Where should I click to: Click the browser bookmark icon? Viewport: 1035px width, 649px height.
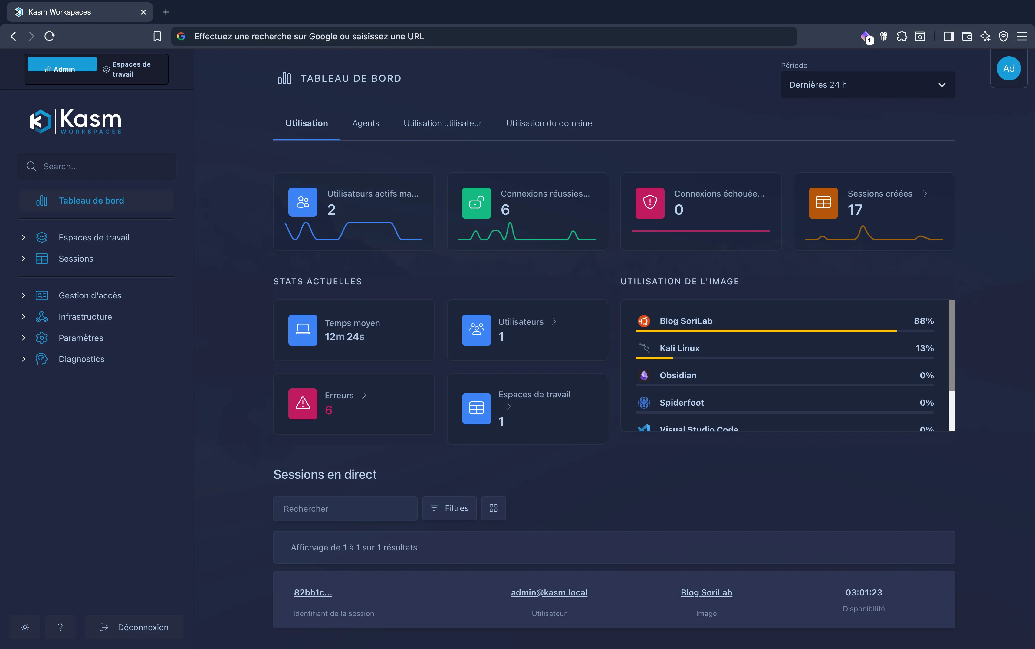[x=157, y=37]
